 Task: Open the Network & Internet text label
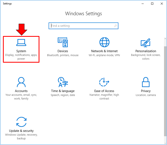104,51
